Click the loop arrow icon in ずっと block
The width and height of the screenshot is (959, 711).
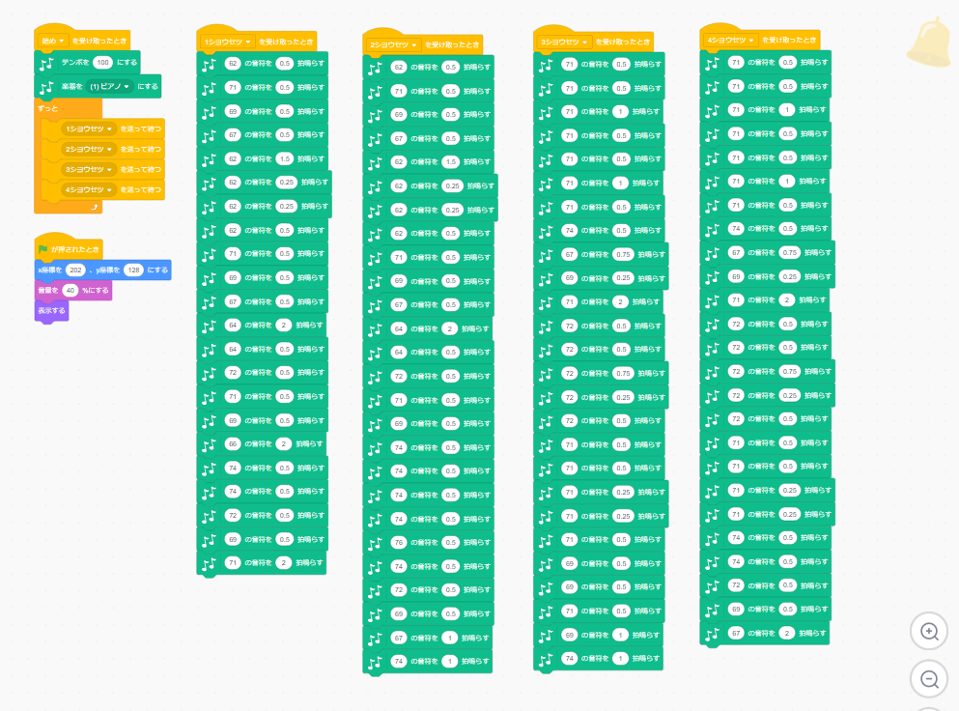pos(94,207)
